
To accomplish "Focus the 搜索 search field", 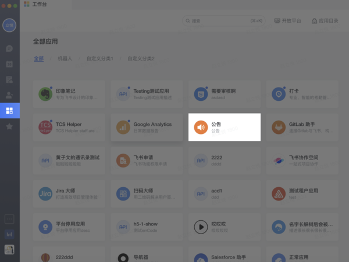I will [224, 21].
